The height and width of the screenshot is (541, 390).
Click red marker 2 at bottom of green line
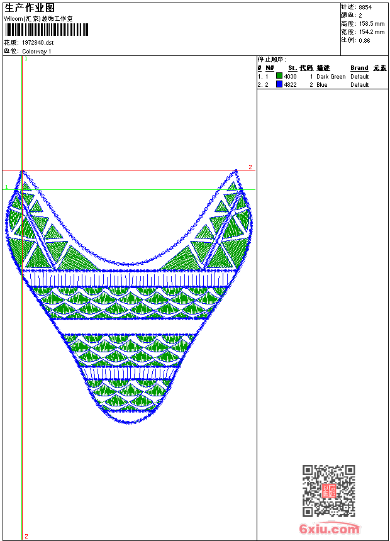click(x=26, y=536)
